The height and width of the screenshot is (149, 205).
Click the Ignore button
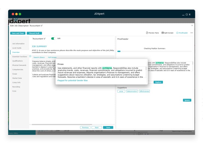187,100
